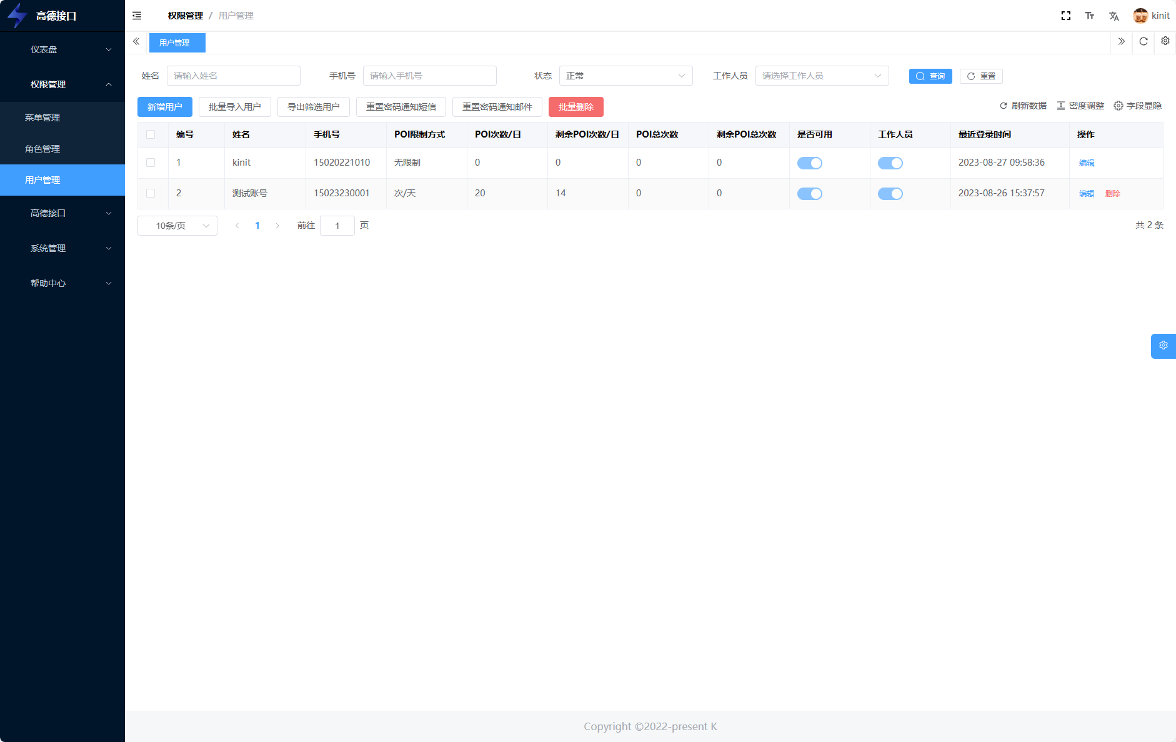Toggle 工作人员 switch for kinit
1176x742 pixels.
[890, 163]
